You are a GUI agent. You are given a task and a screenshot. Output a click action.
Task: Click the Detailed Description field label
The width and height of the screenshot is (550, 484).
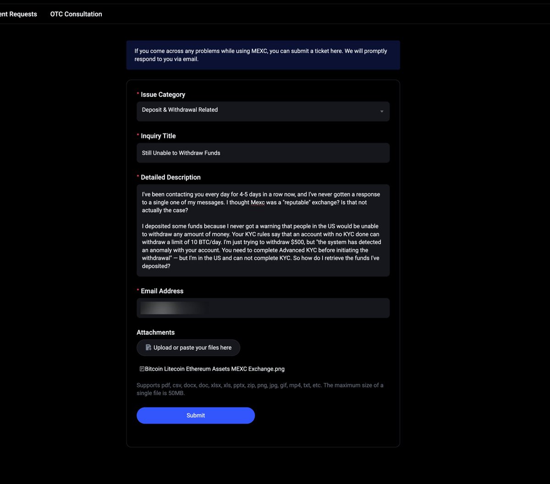click(x=170, y=177)
